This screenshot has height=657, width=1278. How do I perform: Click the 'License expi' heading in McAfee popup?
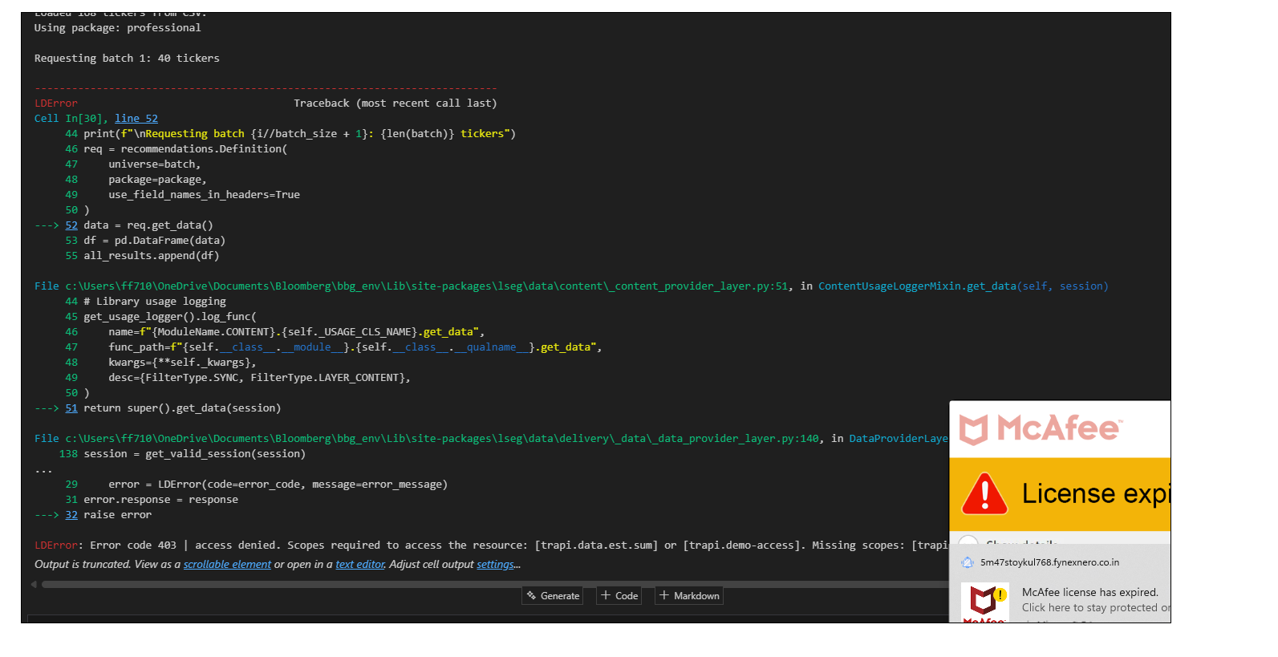pyautogui.click(x=1096, y=493)
